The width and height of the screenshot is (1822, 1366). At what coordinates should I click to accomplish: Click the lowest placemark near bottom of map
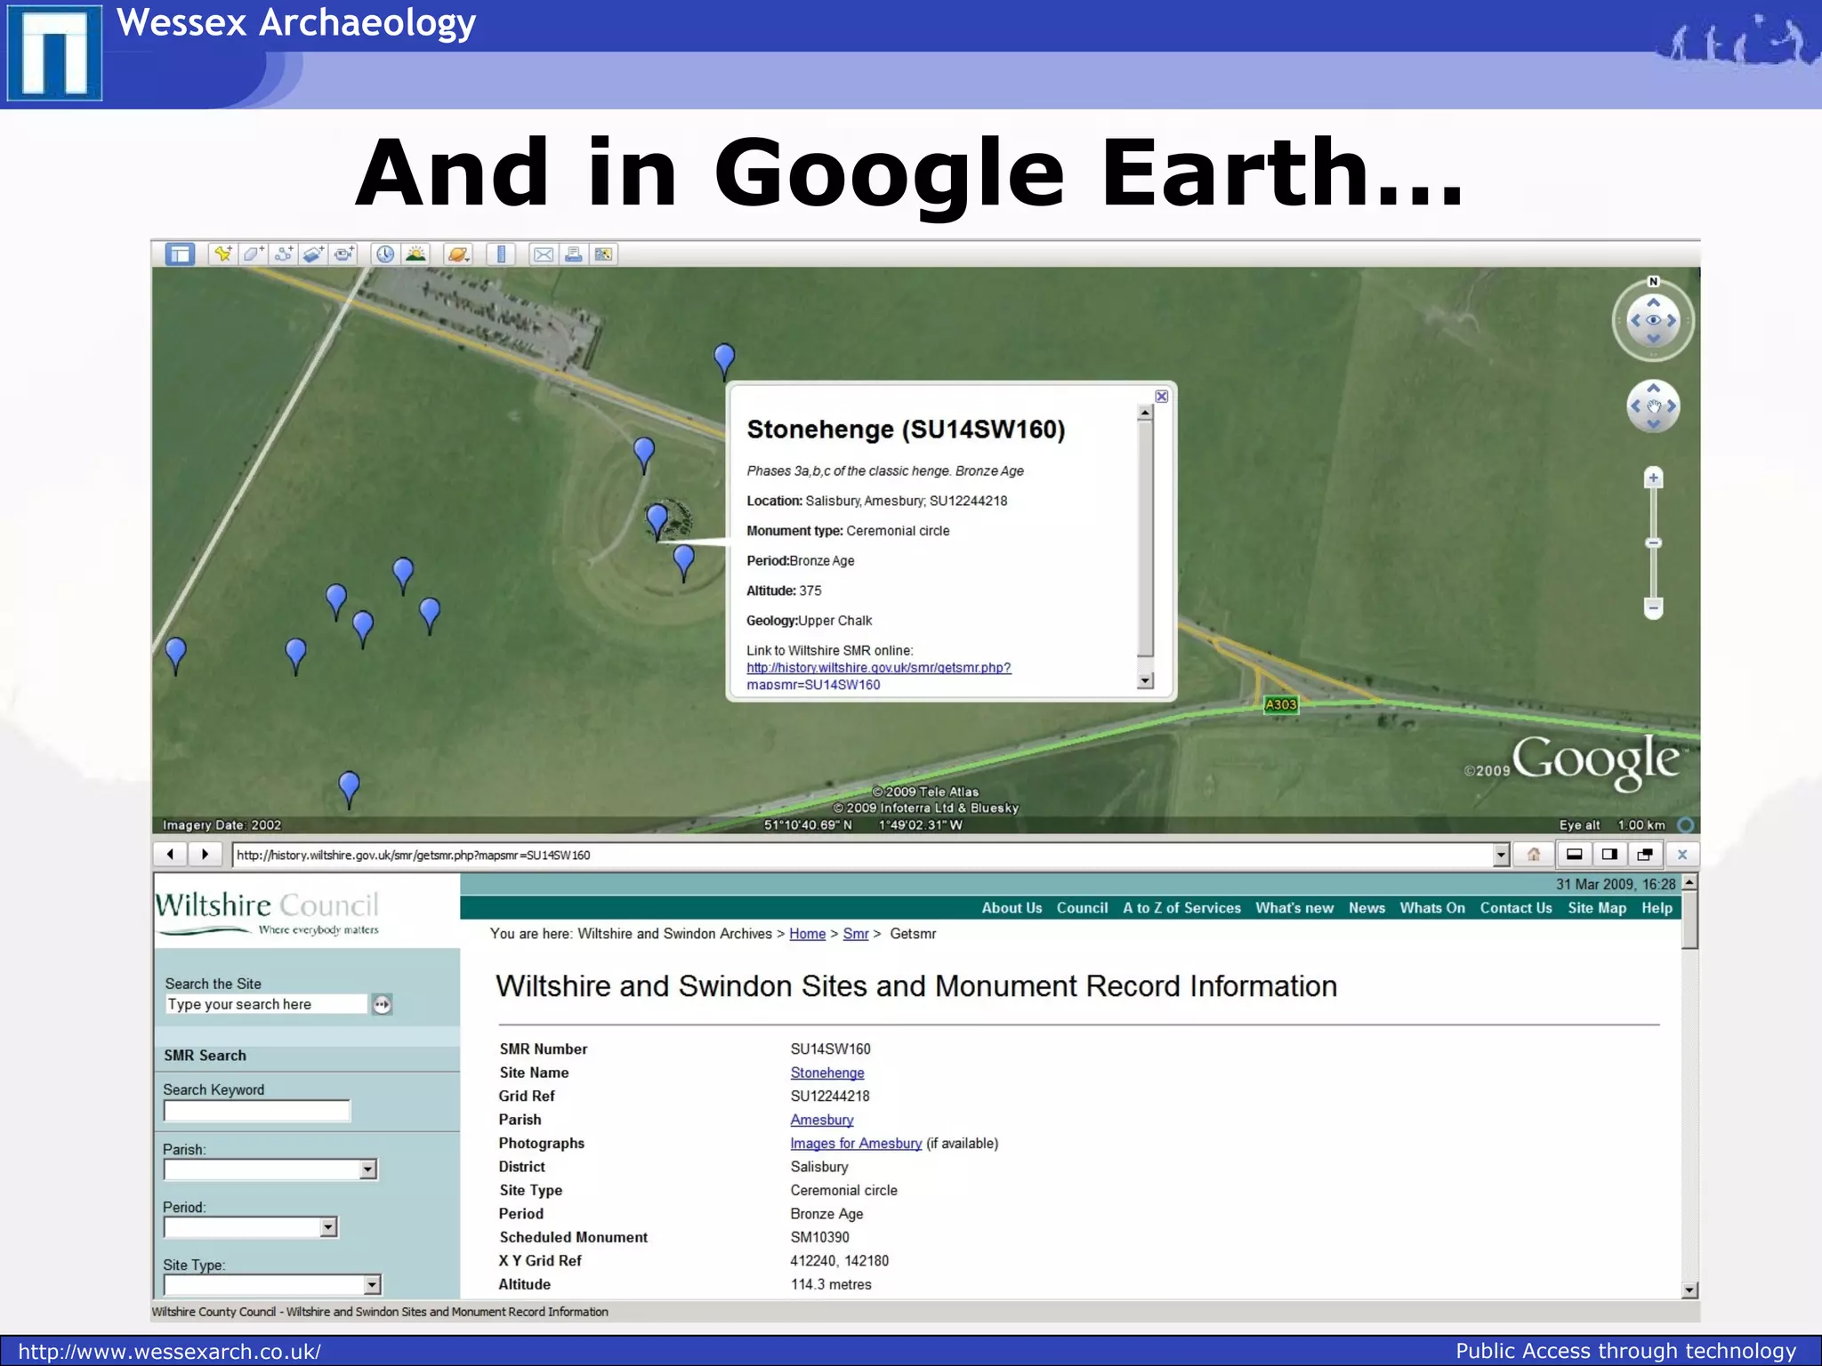(x=349, y=789)
